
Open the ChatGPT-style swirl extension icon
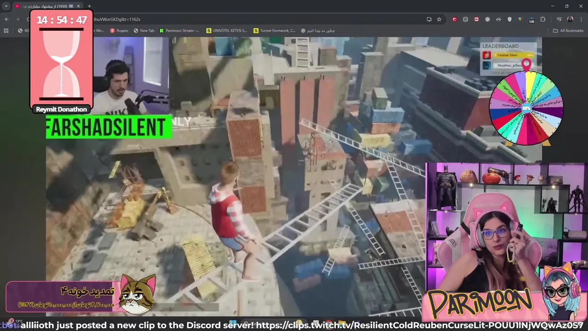click(x=487, y=19)
